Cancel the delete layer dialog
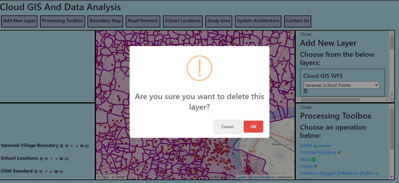The image size is (399, 183). pos(227,127)
